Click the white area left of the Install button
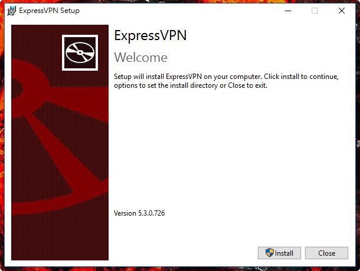 pos(183,253)
